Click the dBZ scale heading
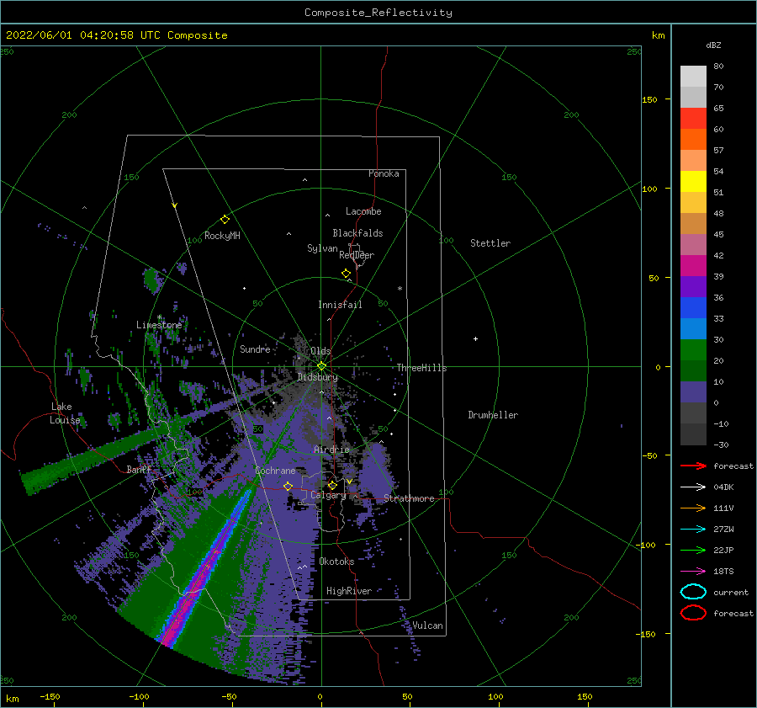The image size is (757, 708). 713,45
